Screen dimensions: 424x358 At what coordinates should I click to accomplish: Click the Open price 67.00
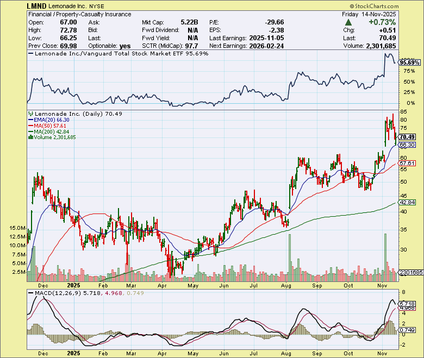[x=68, y=22]
